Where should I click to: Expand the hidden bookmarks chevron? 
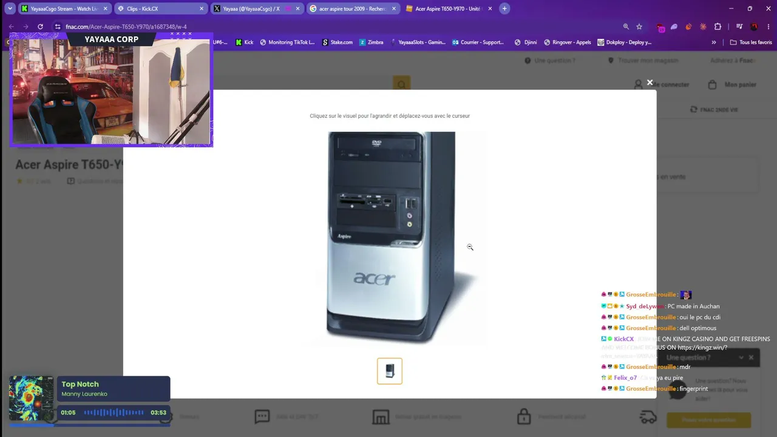pyautogui.click(x=714, y=42)
